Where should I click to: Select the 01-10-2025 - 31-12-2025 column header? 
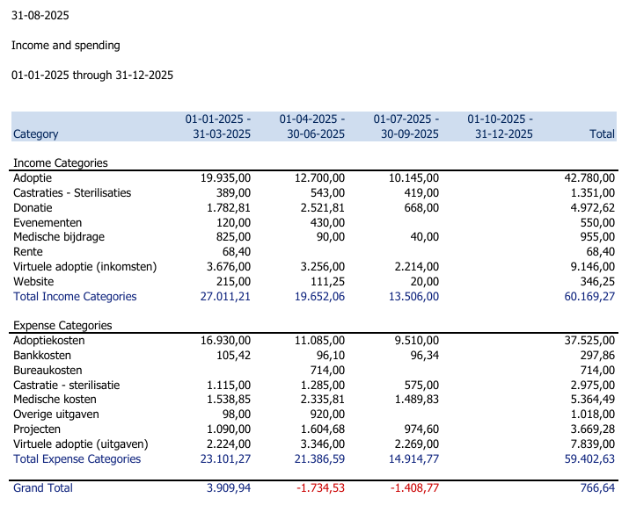click(501, 126)
